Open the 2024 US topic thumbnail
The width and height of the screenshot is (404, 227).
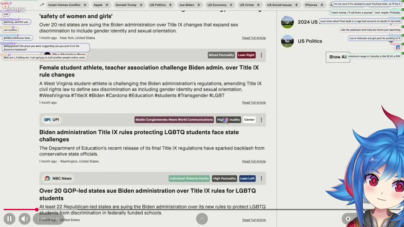(287, 22)
